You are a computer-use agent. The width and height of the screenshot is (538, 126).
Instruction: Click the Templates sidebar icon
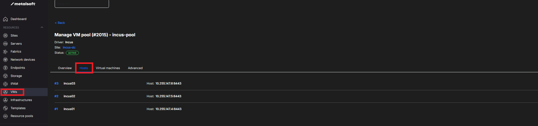click(5, 108)
